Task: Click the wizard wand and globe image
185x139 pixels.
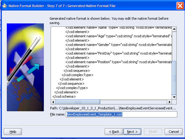Action: [x=25, y=67]
